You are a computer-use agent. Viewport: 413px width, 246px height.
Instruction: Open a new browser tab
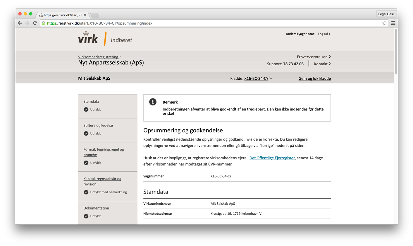pos(95,15)
